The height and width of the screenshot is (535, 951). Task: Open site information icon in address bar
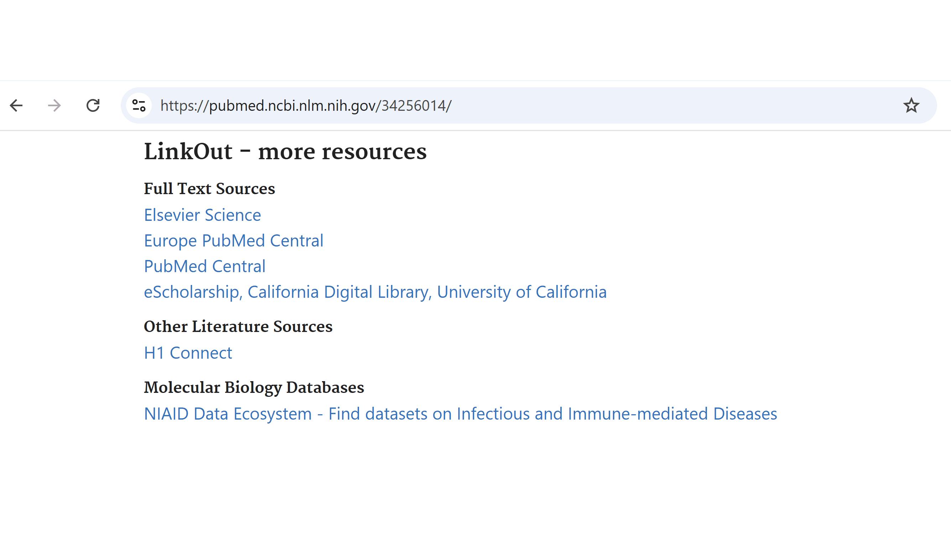139,105
